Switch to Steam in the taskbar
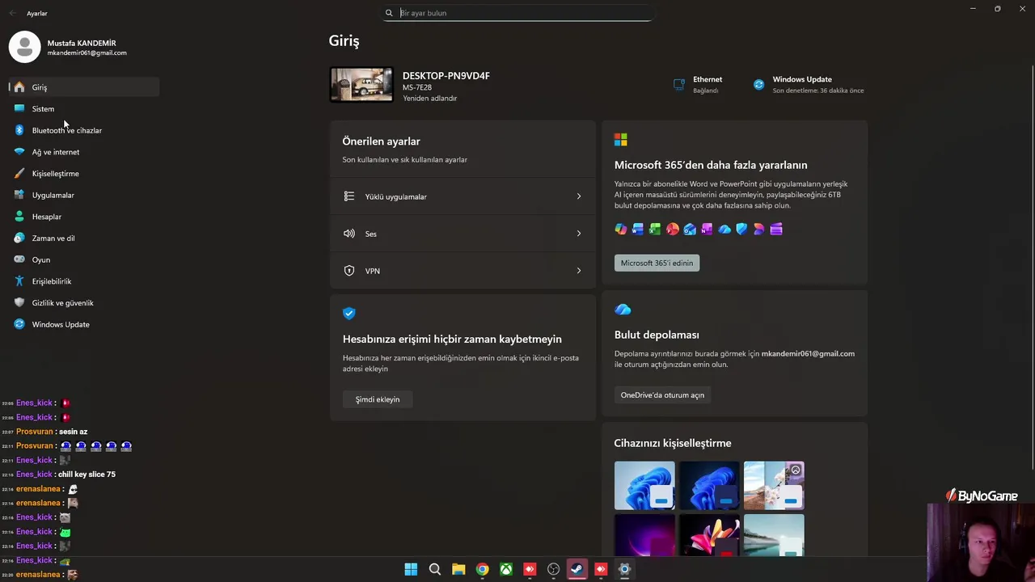 click(x=577, y=569)
